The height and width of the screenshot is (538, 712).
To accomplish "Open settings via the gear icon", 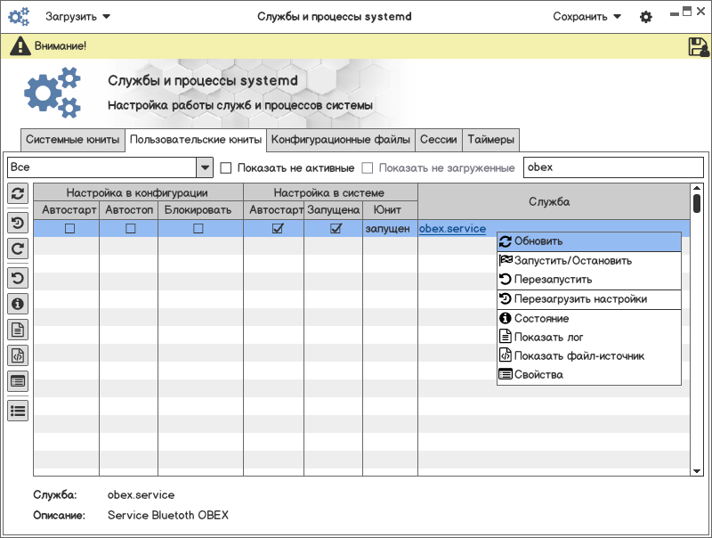I will 646,17.
